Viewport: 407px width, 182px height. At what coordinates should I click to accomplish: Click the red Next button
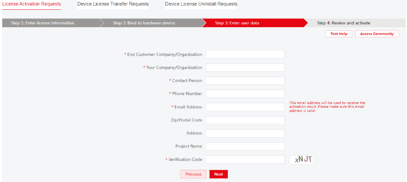[x=218, y=174]
